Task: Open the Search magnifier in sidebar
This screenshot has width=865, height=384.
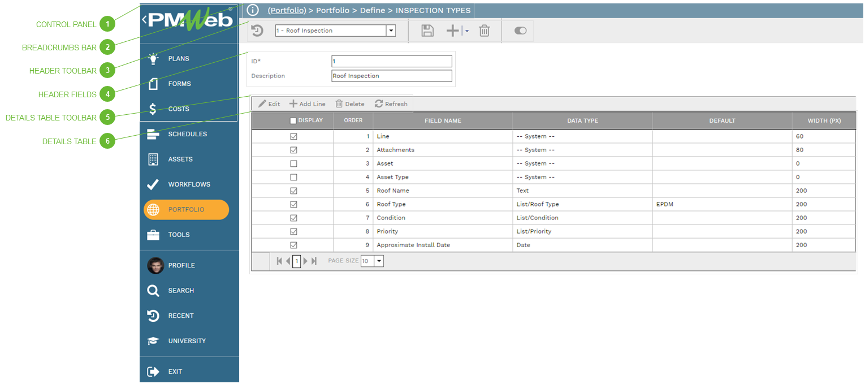Action: (x=153, y=291)
